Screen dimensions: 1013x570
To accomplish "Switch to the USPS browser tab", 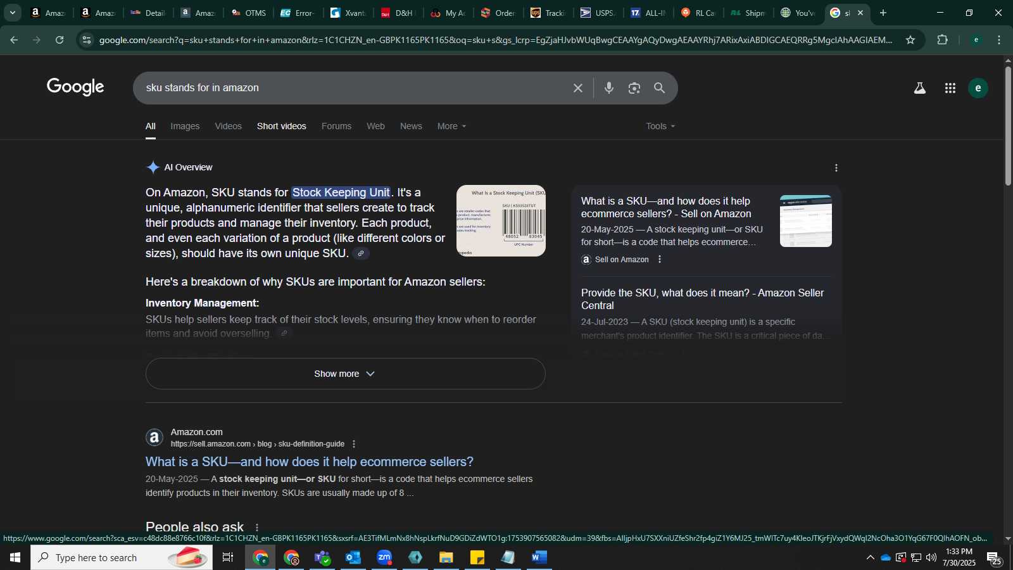I will pyautogui.click(x=598, y=13).
